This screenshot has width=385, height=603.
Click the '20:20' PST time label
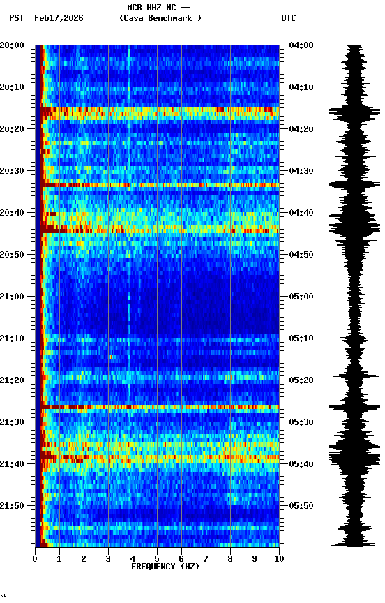[x=12, y=129]
